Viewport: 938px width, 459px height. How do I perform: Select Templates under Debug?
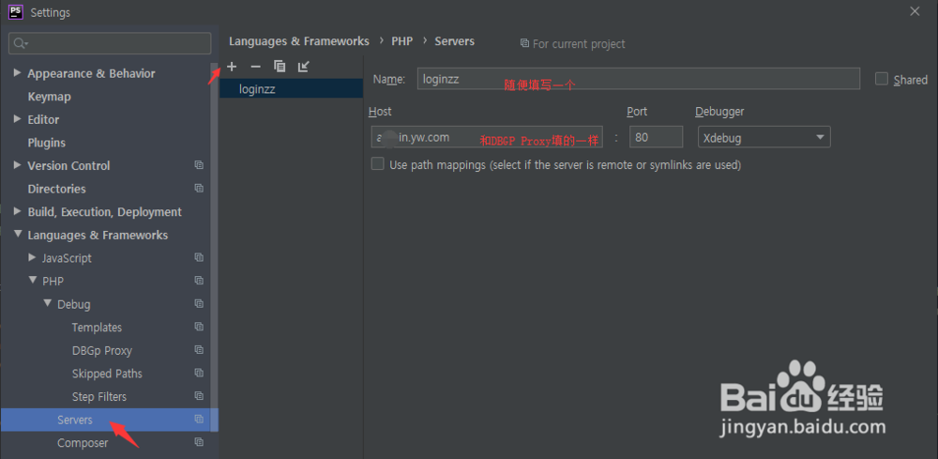tap(97, 328)
